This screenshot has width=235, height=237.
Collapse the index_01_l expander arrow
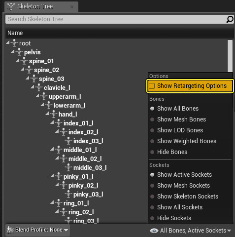(x=52, y=122)
